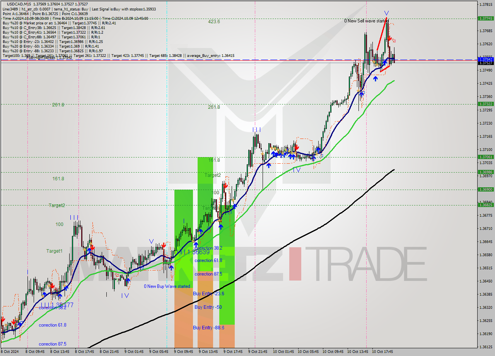Click green price tag 1.36986 on axis
The height and width of the screenshot is (356, 495).
tap(485, 172)
